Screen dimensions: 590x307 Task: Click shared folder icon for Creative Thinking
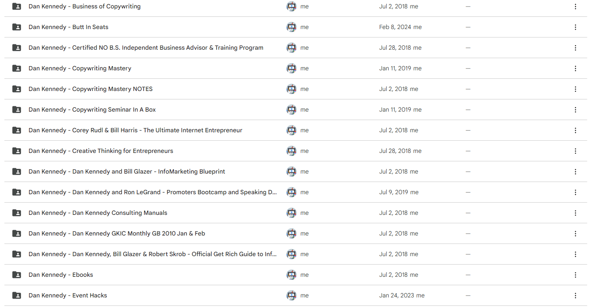tap(17, 151)
